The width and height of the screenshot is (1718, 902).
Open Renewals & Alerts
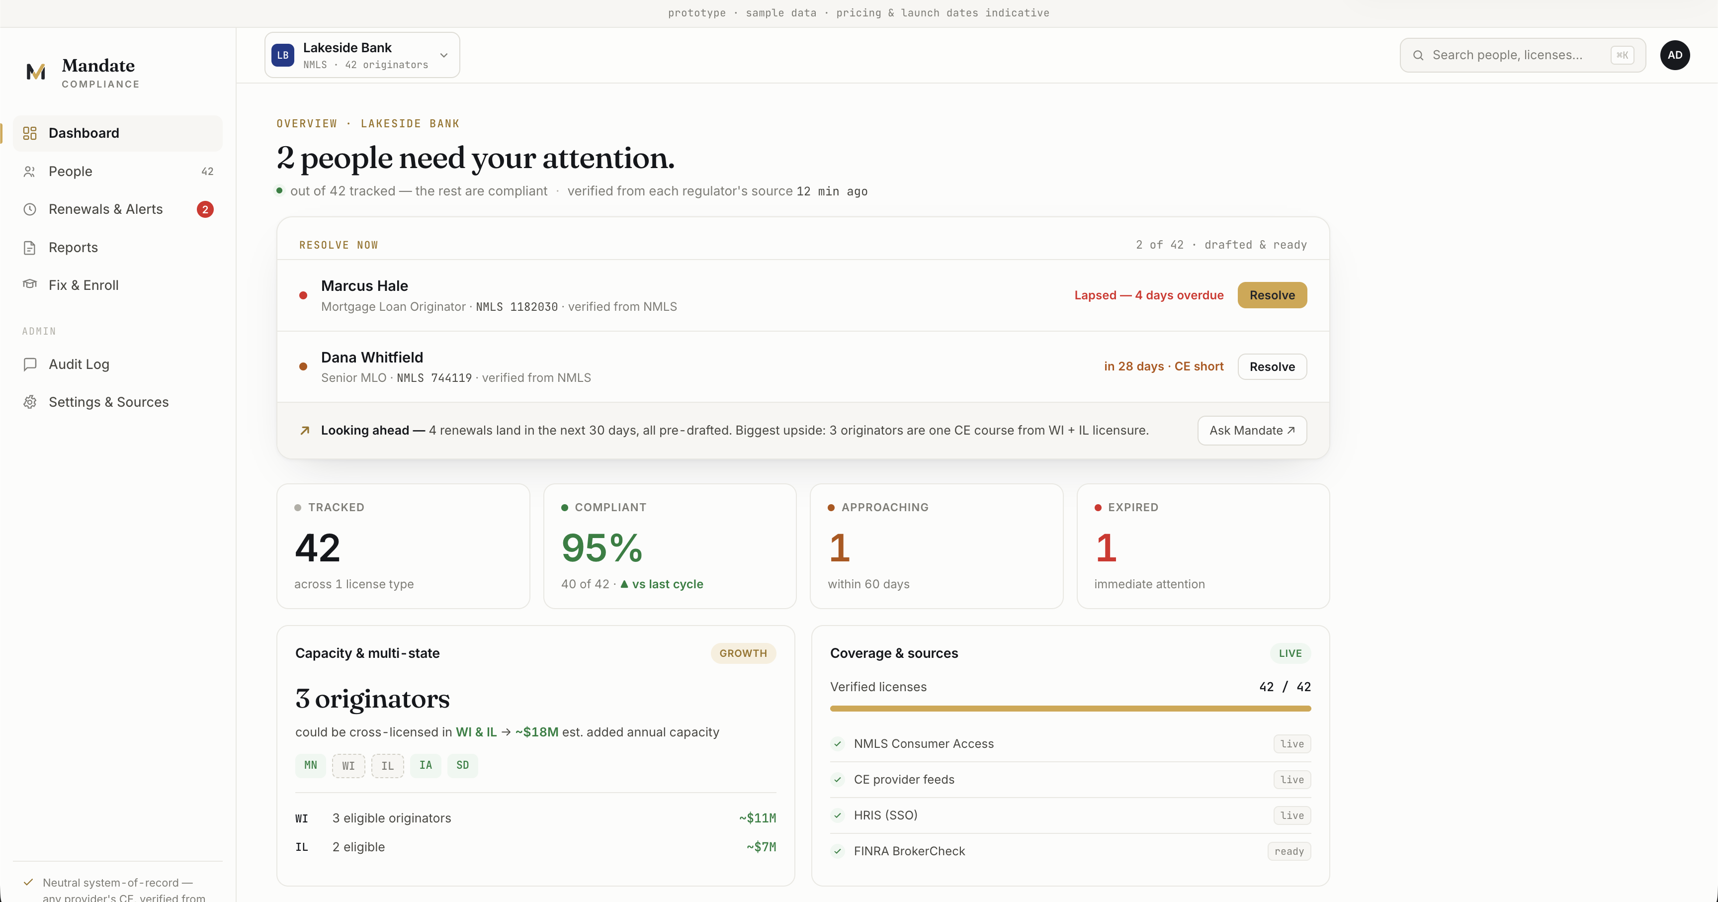(x=118, y=209)
